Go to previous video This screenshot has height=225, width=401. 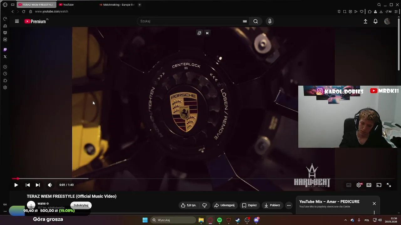[x=28, y=185]
